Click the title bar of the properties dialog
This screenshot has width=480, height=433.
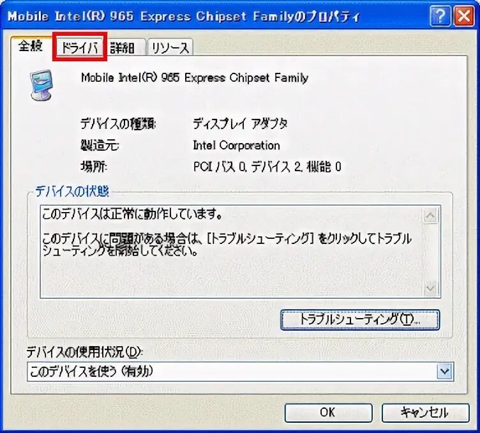(214, 16)
